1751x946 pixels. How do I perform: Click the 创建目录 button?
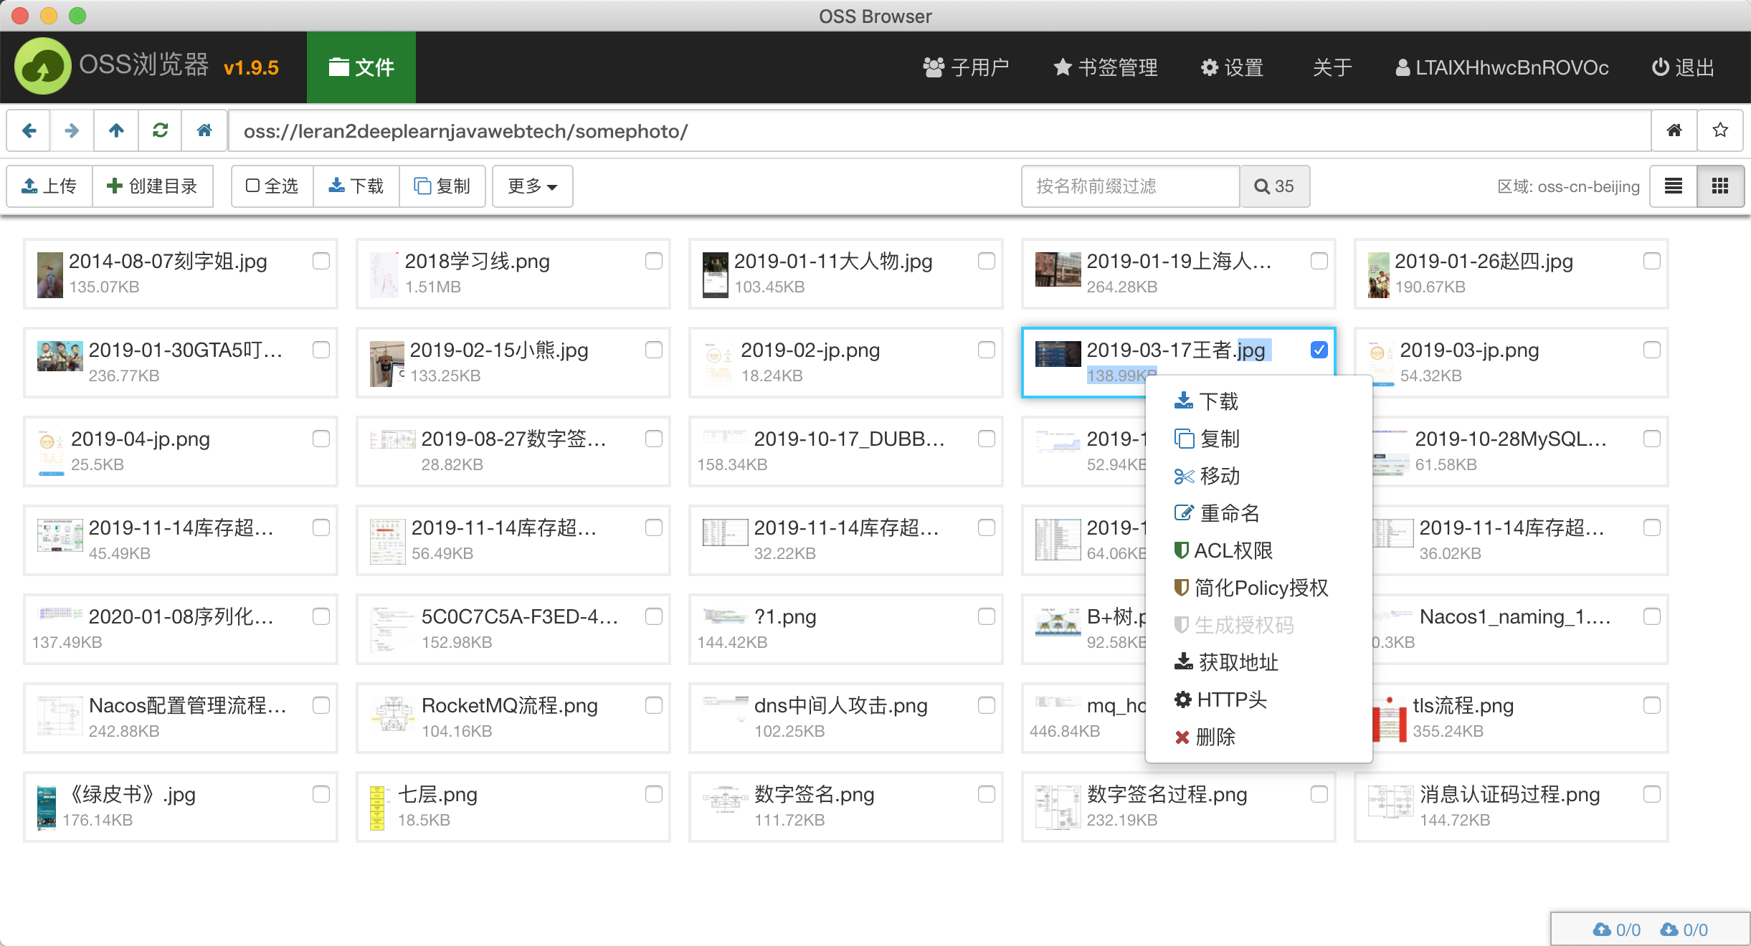[x=152, y=186]
